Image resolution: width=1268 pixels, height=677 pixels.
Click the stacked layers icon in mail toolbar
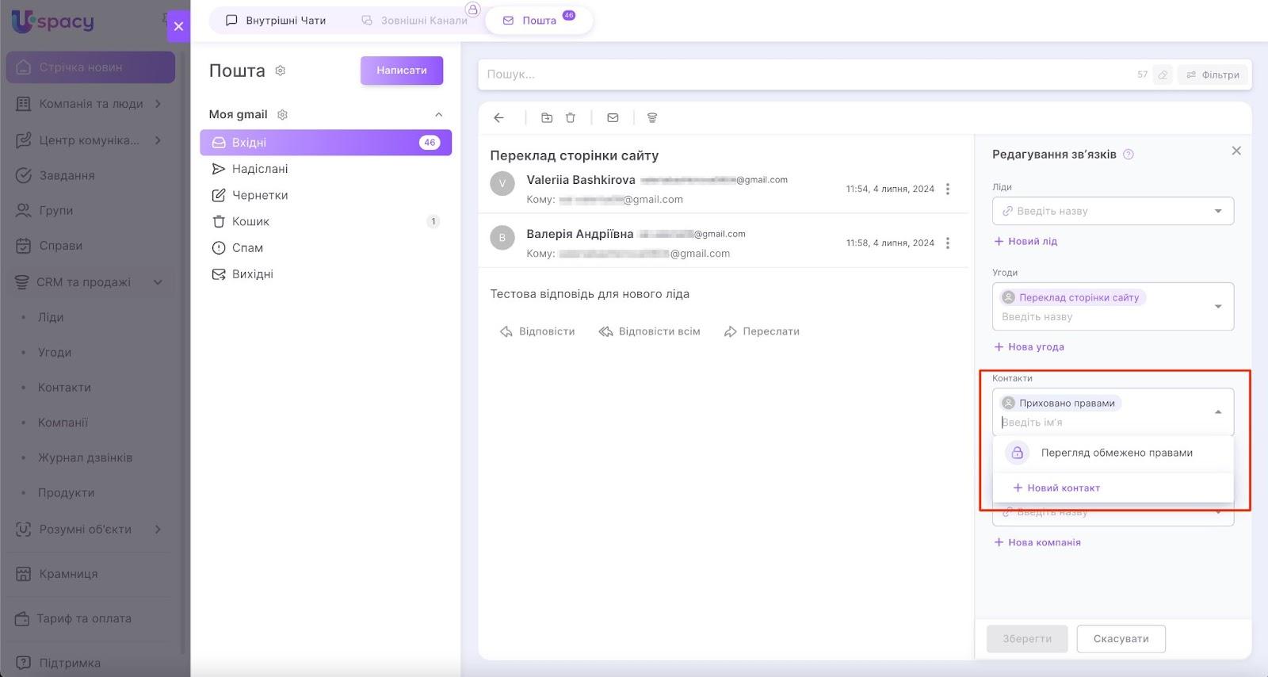point(652,117)
